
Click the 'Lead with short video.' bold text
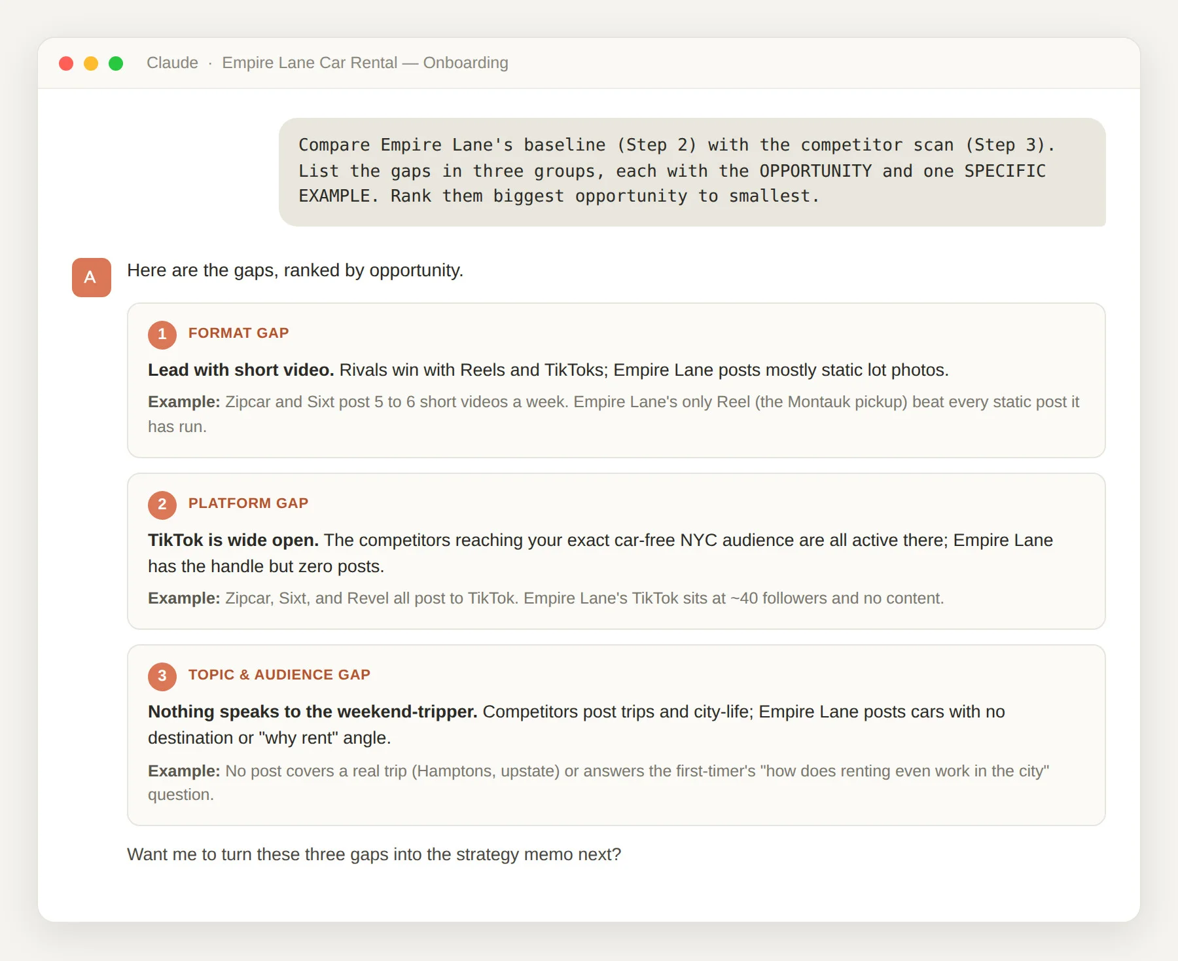coord(241,370)
